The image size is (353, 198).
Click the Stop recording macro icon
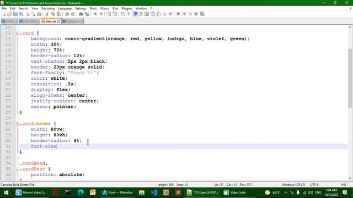click(x=184, y=14)
